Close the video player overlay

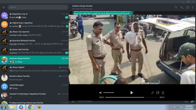pos(192,17)
